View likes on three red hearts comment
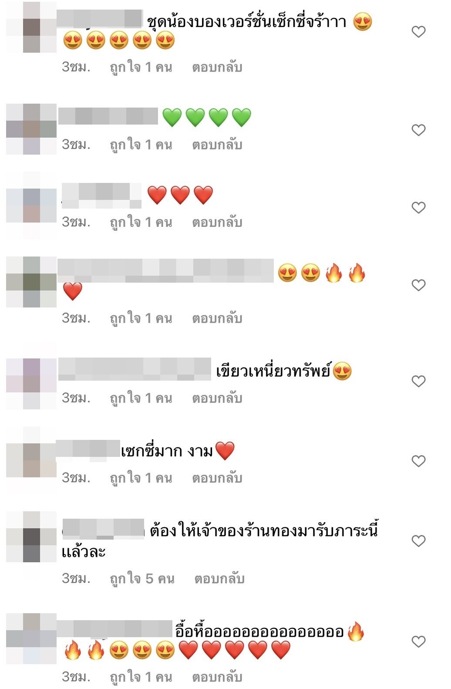 (141, 222)
